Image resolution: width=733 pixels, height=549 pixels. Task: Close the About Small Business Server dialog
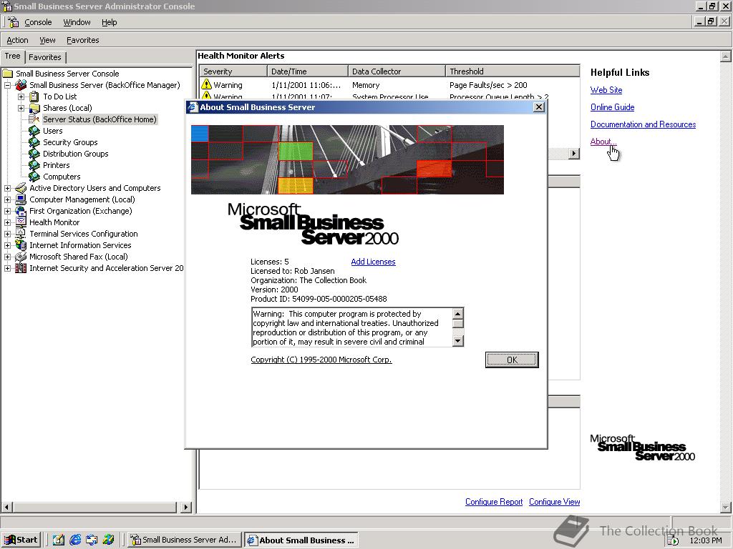pos(538,107)
